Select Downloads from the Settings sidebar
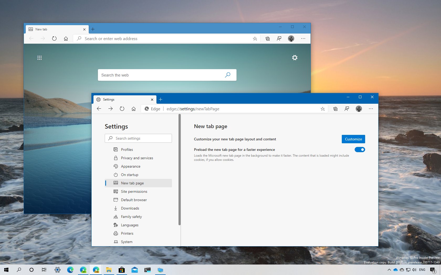The image size is (441, 275). (130, 208)
